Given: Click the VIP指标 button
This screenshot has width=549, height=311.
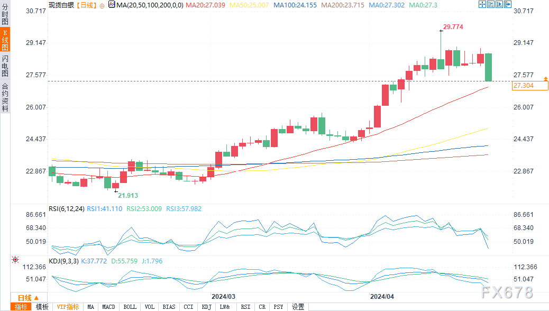Looking at the screenshot, I should tap(69, 307).
